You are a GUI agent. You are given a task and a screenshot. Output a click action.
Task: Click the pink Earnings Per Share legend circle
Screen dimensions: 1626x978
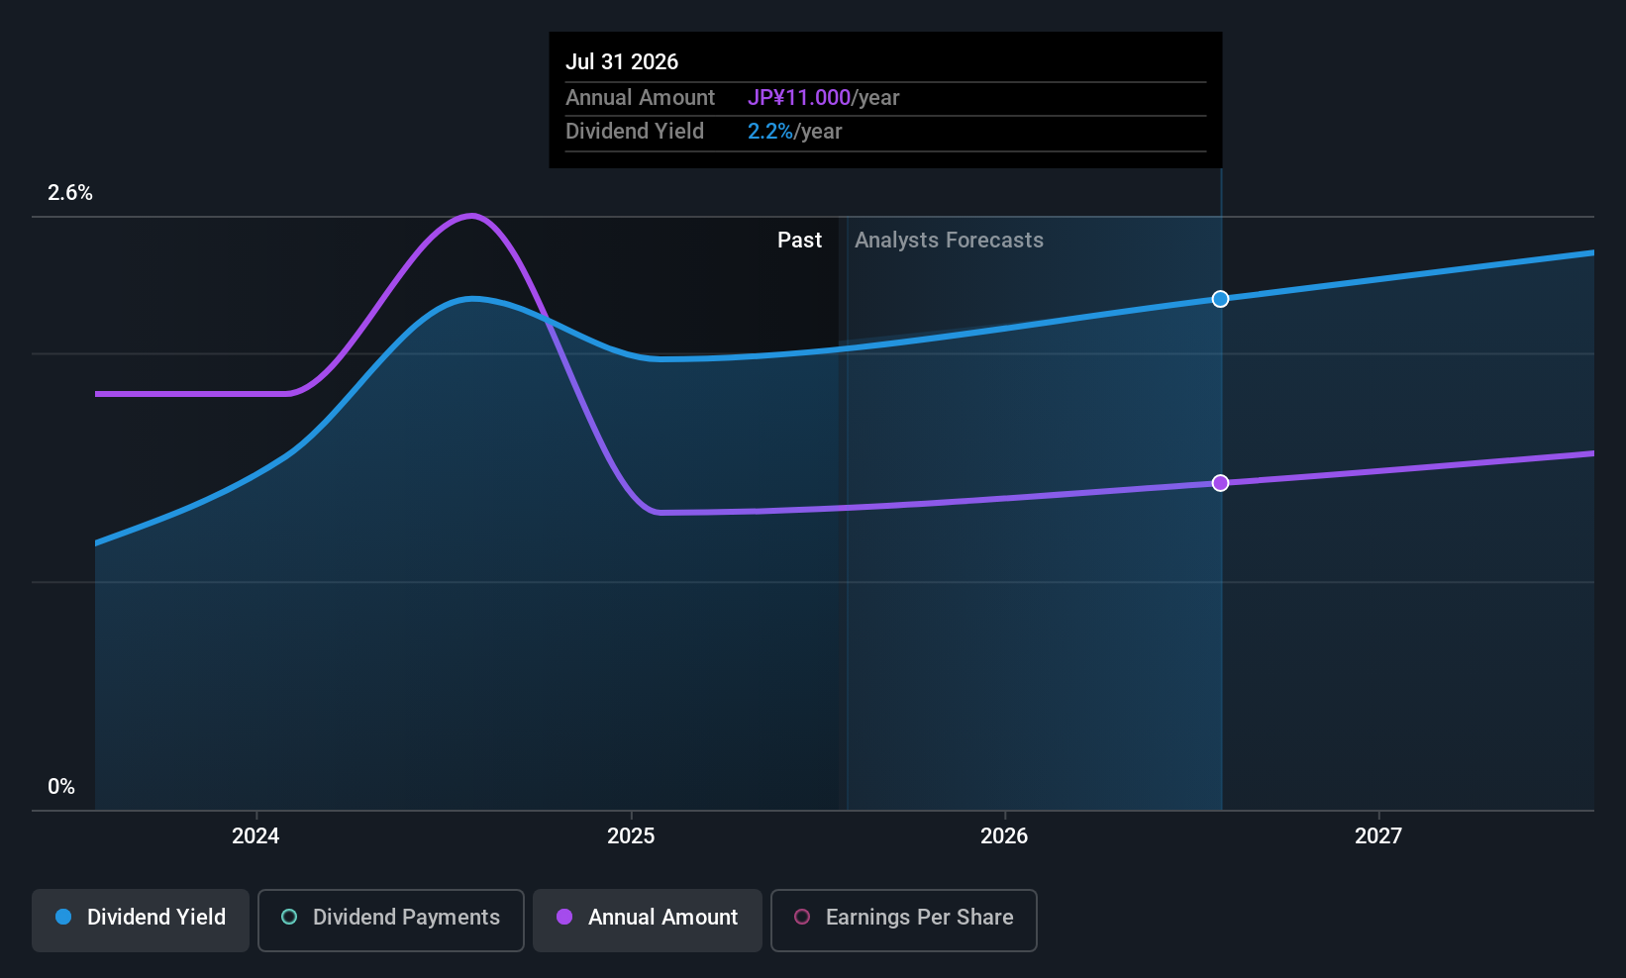(x=802, y=917)
